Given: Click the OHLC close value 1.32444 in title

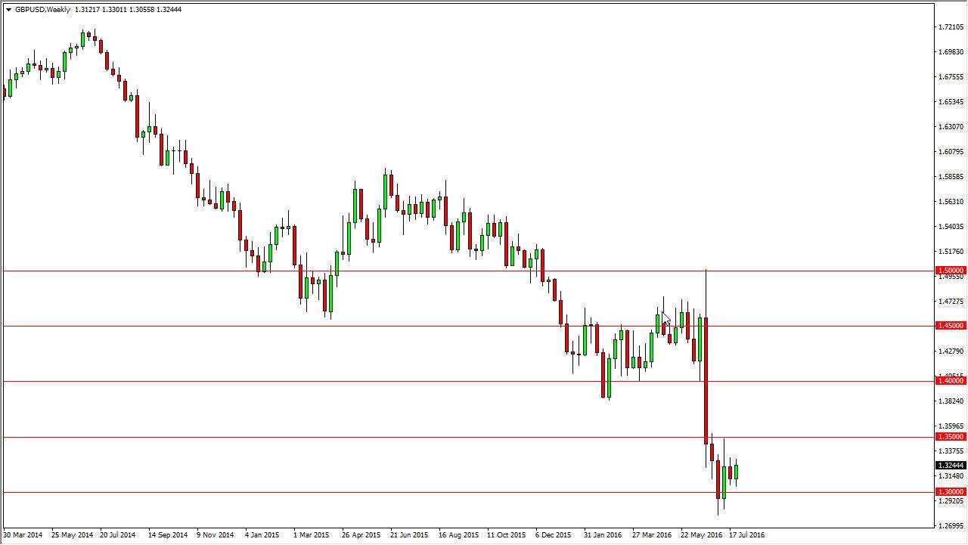Looking at the screenshot, I should 168,11.
